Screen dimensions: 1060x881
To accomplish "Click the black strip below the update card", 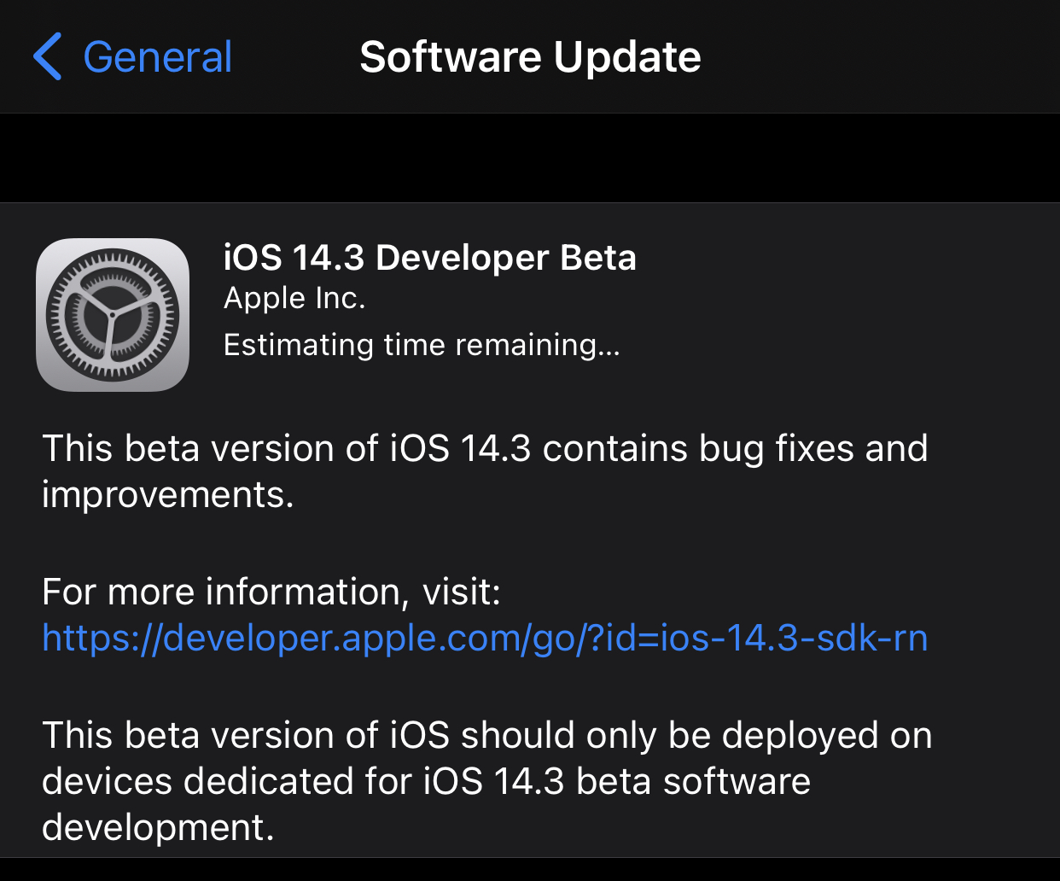I will pos(530,870).
